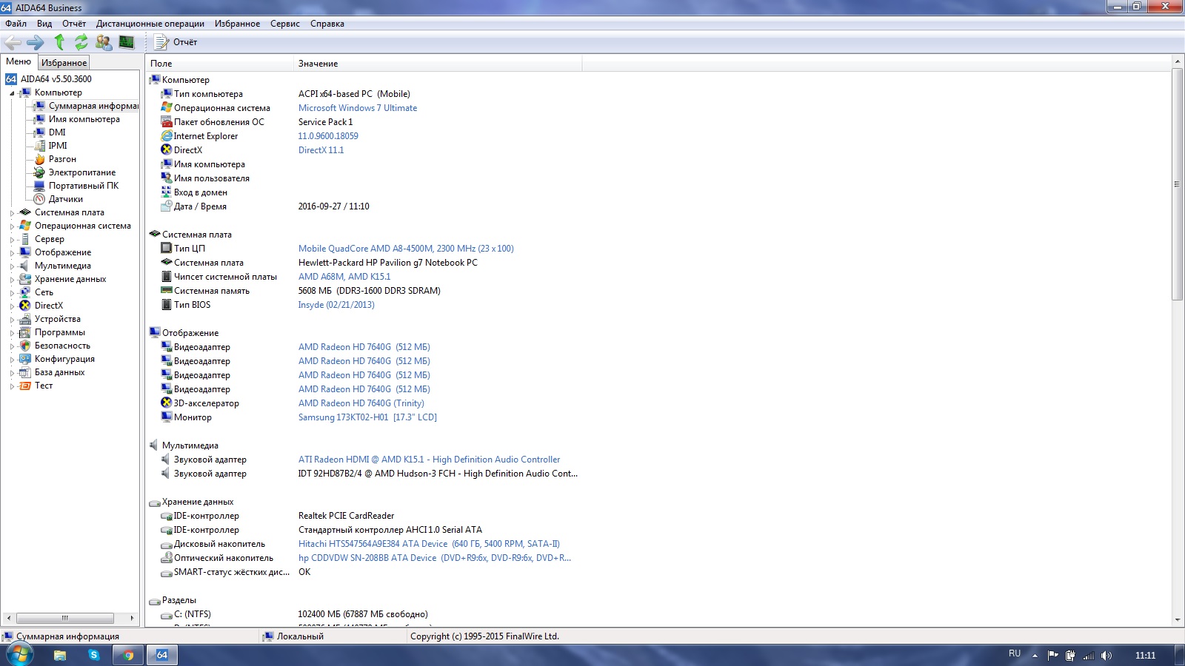Expand Сервер tree node
This screenshot has width=1185, height=666.
pos(12,240)
